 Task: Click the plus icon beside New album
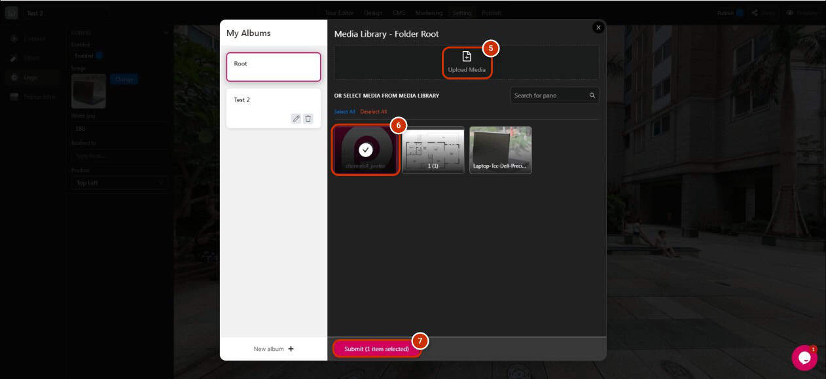(291, 349)
